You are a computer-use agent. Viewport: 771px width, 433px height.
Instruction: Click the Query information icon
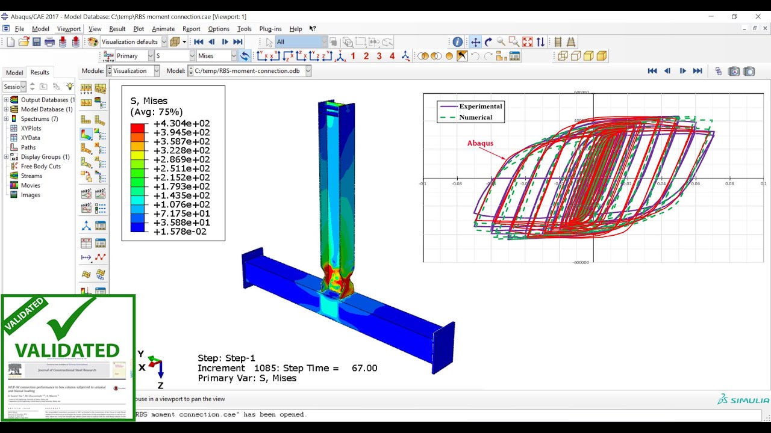pos(458,41)
